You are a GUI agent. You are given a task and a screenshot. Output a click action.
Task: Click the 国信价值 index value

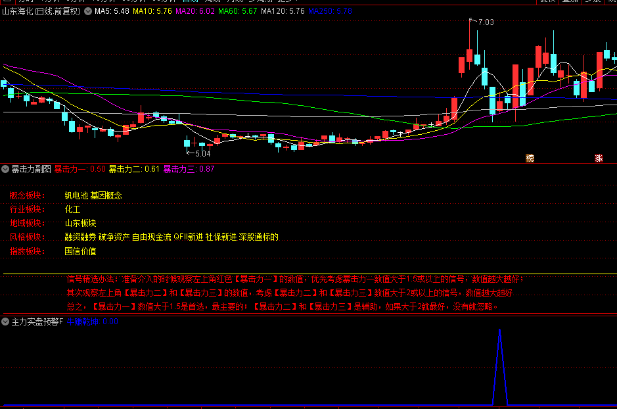[x=80, y=251]
